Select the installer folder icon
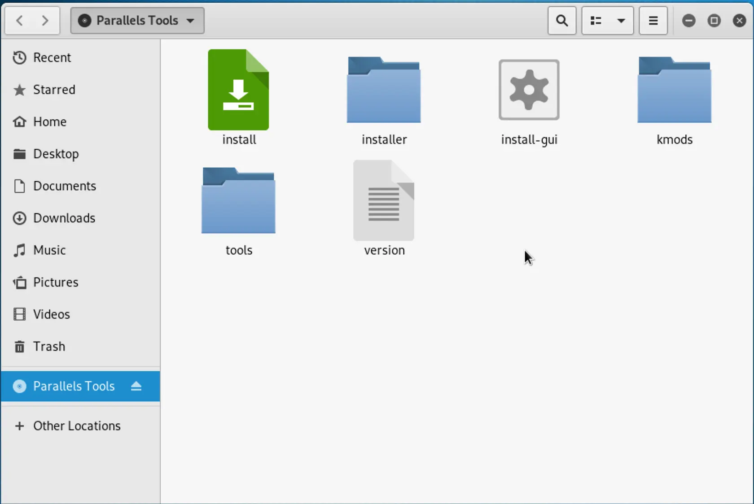Viewport: 754px width, 504px height. coord(384,90)
